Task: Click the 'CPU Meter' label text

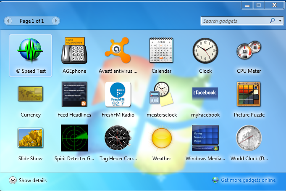Action: point(249,71)
